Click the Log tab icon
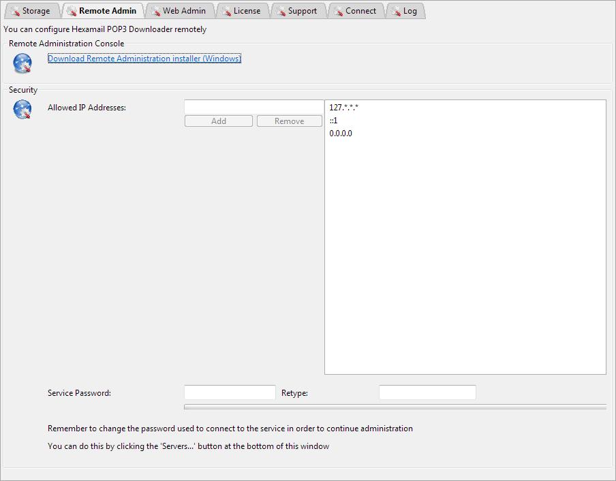Viewport: 616px width, 481px height. point(395,10)
